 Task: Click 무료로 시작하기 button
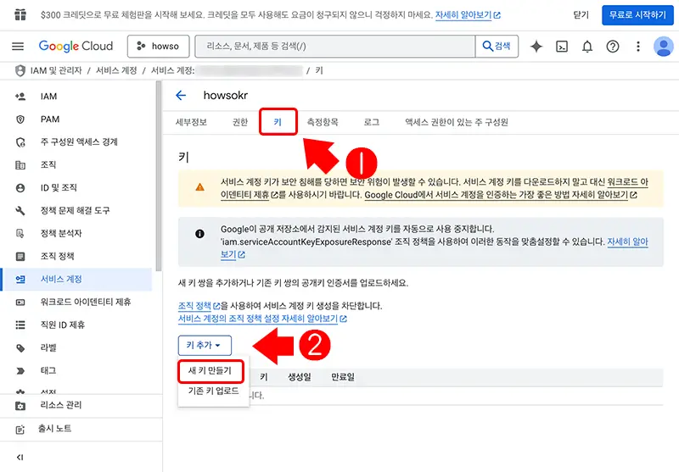click(x=637, y=15)
